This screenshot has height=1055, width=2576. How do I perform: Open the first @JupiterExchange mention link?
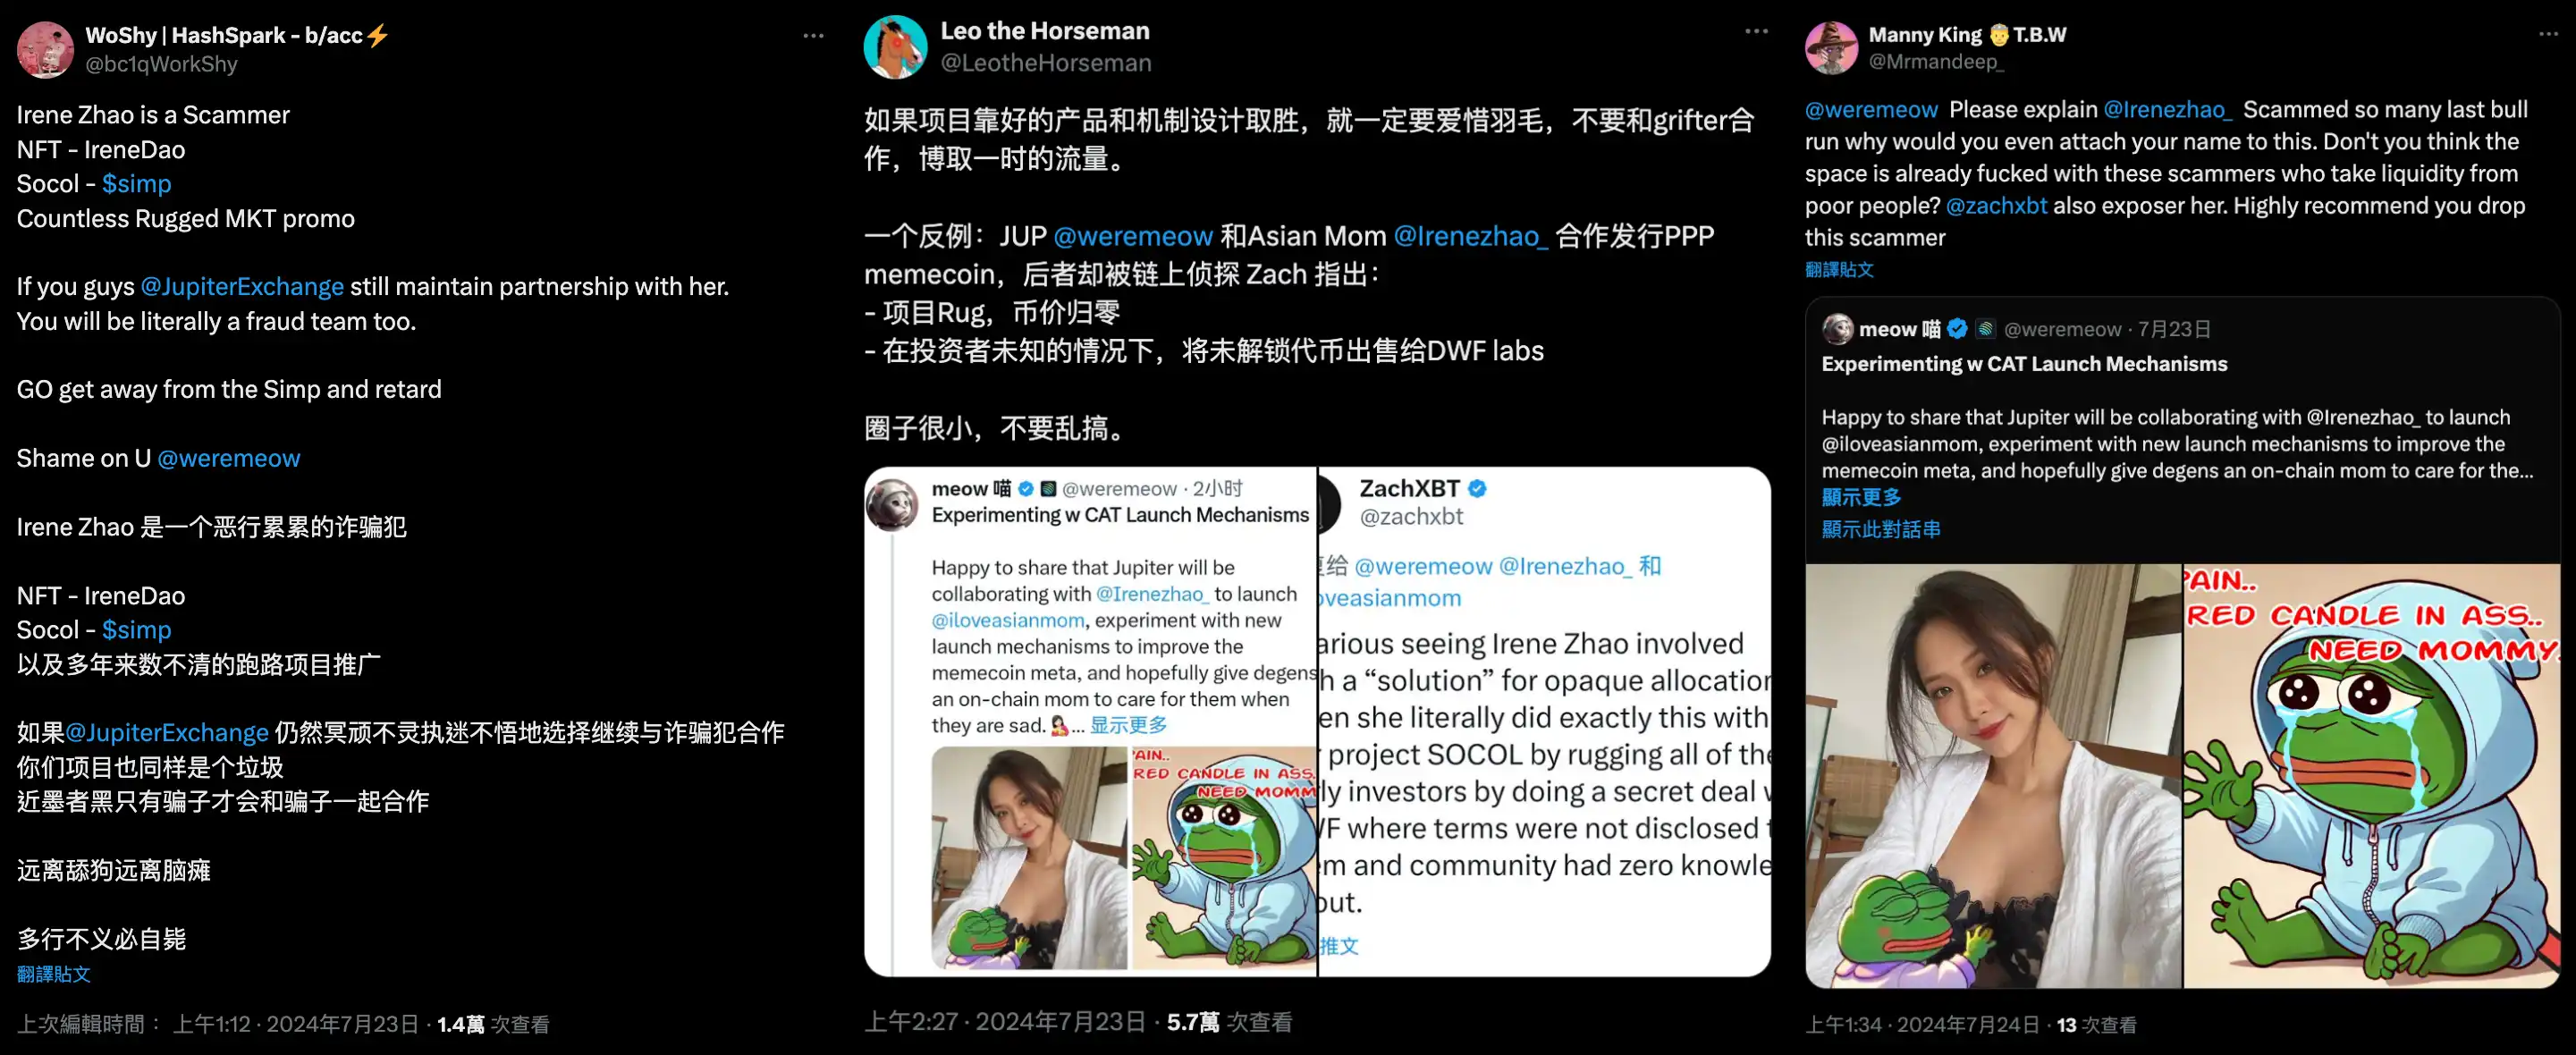point(242,287)
